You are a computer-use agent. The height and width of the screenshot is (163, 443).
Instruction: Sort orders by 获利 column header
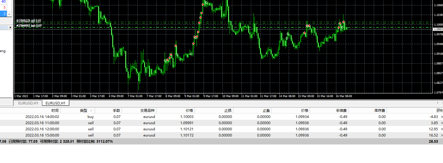coord(440,111)
